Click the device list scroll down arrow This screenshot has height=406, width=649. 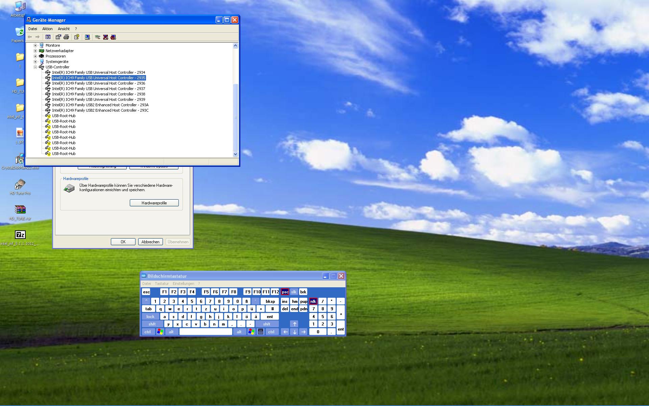236,154
